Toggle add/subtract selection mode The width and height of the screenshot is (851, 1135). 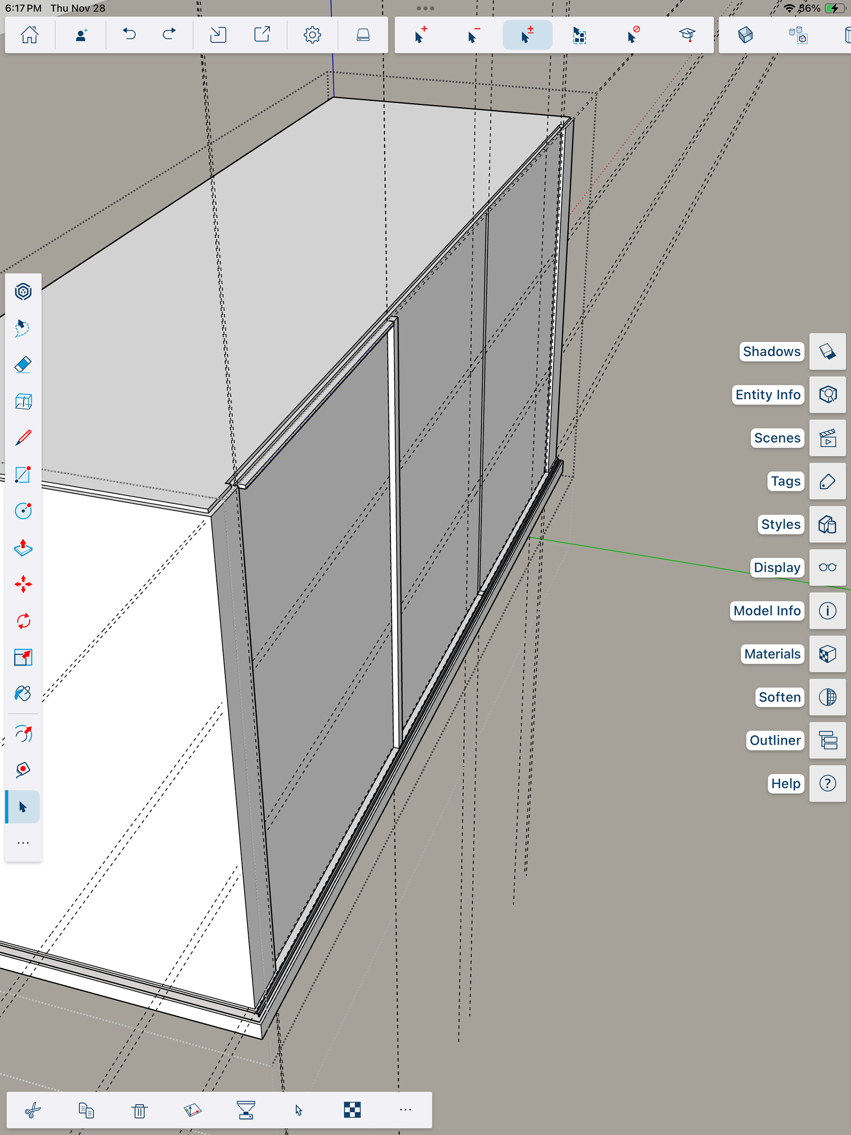coord(527,35)
